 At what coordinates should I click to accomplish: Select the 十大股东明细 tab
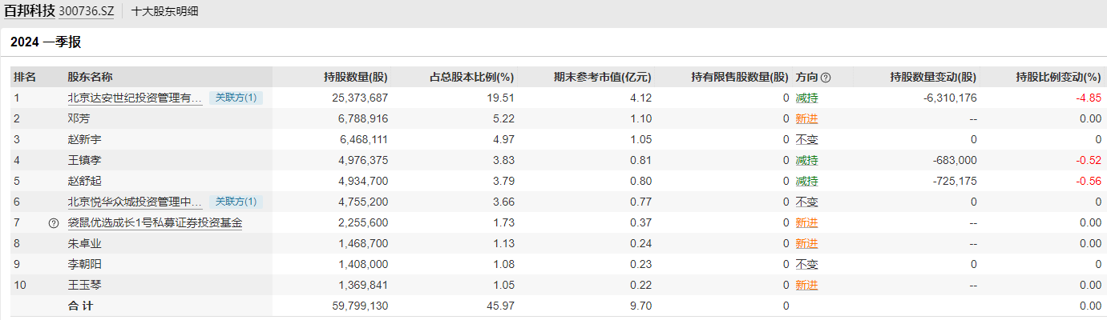pyautogui.click(x=164, y=12)
